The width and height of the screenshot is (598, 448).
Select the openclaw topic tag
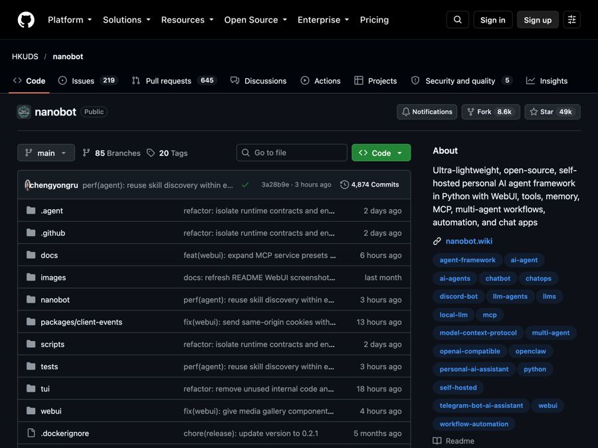[x=530, y=351]
